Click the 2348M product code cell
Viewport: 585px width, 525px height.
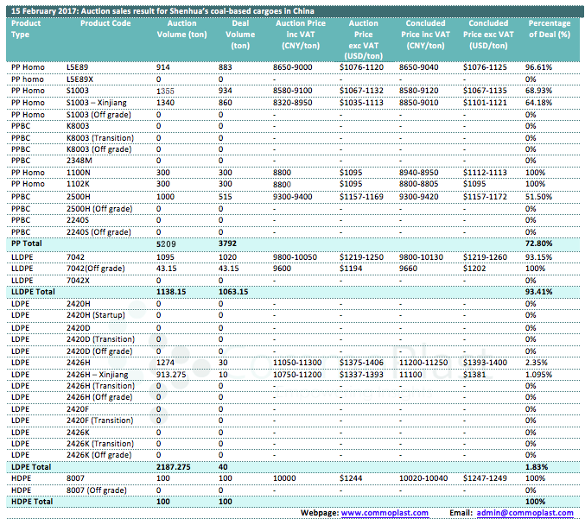pos(80,161)
